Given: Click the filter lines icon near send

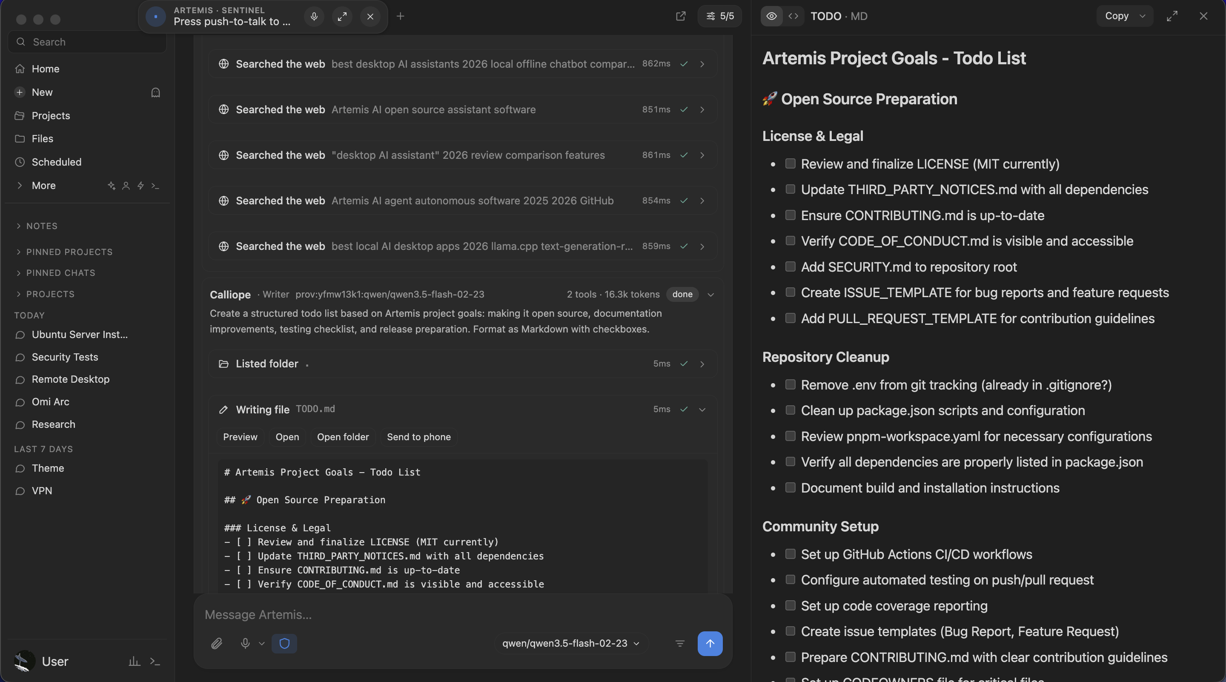Looking at the screenshot, I should tap(680, 643).
